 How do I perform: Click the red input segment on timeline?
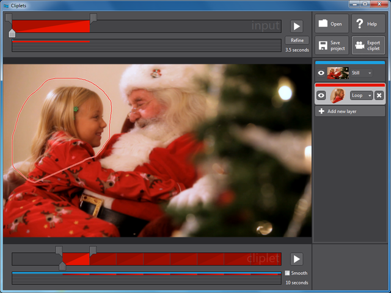coord(51,26)
